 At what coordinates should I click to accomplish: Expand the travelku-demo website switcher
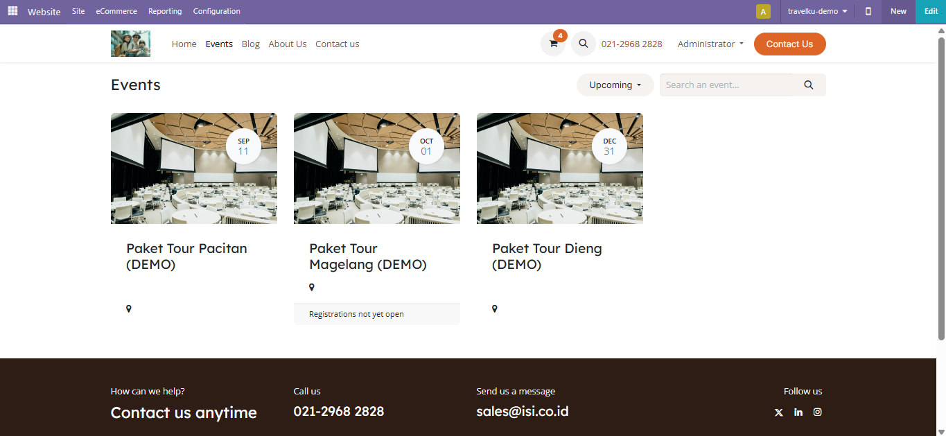coord(817,11)
